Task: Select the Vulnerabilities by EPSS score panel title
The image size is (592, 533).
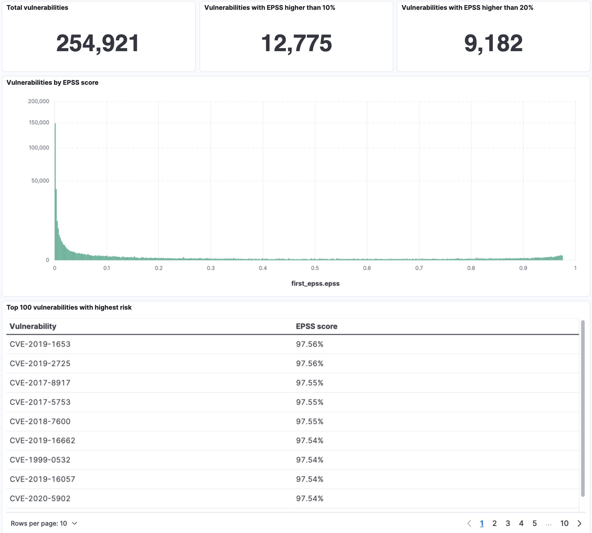Action: 53,83
